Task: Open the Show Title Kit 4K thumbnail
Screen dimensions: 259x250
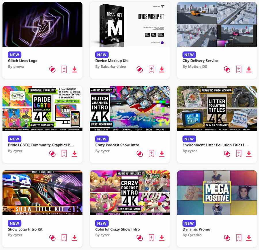Action: point(43,193)
